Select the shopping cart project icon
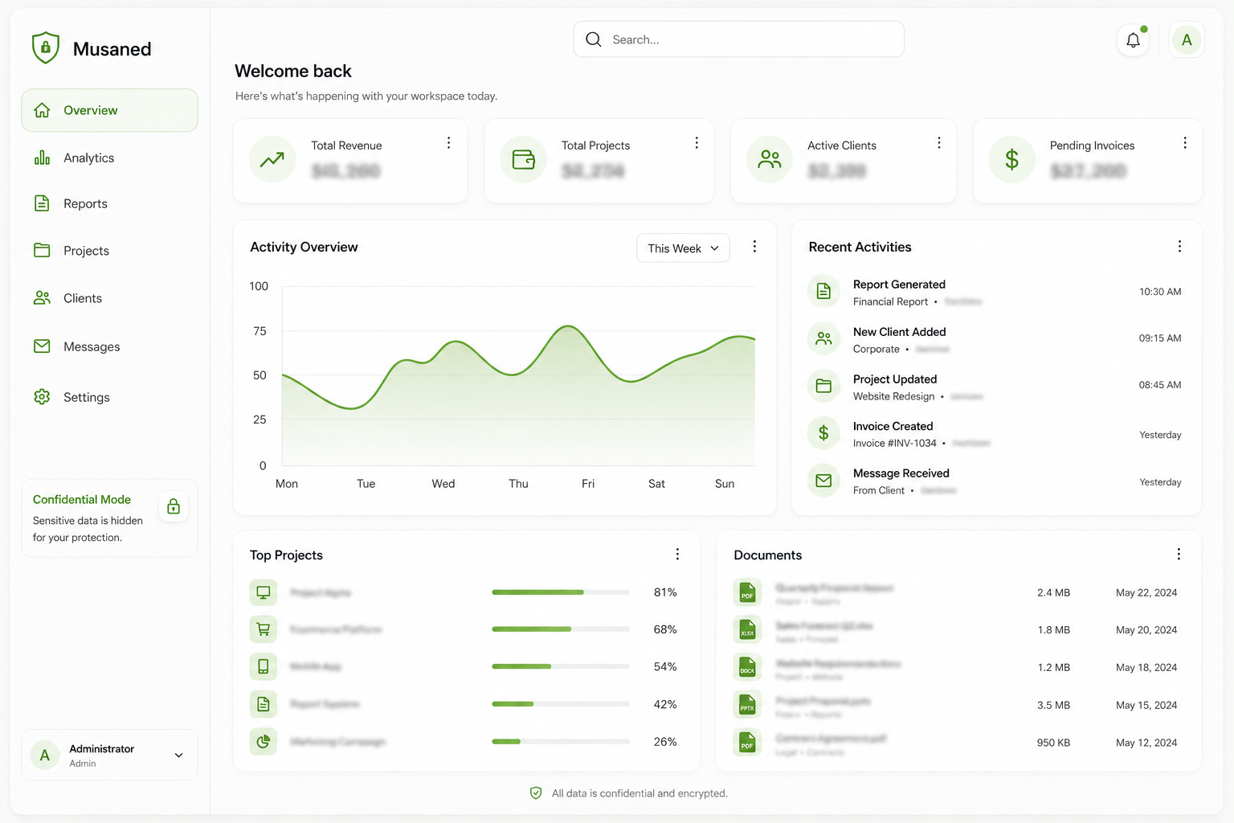This screenshot has width=1234, height=823. pos(263,629)
